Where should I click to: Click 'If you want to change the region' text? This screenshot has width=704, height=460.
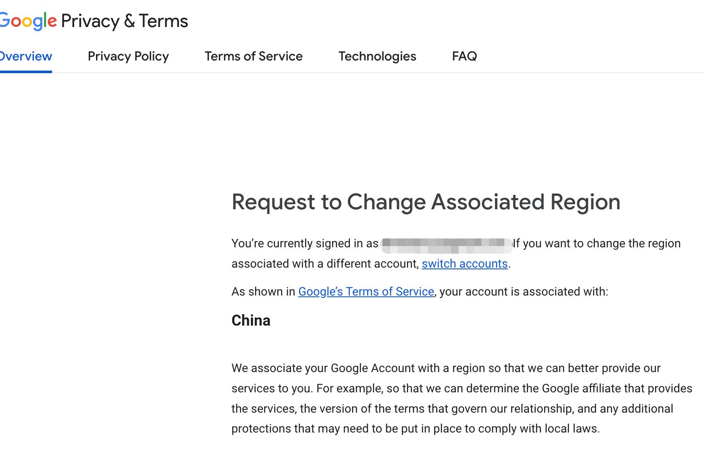[x=597, y=244]
